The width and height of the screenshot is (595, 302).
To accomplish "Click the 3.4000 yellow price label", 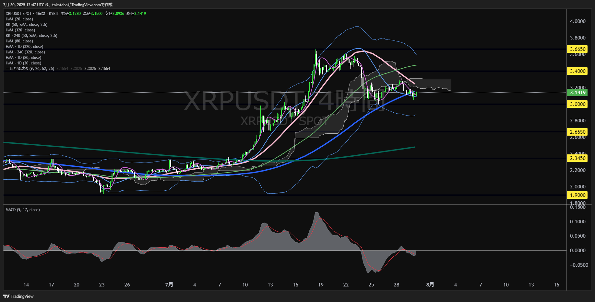I will tap(578, 71).
